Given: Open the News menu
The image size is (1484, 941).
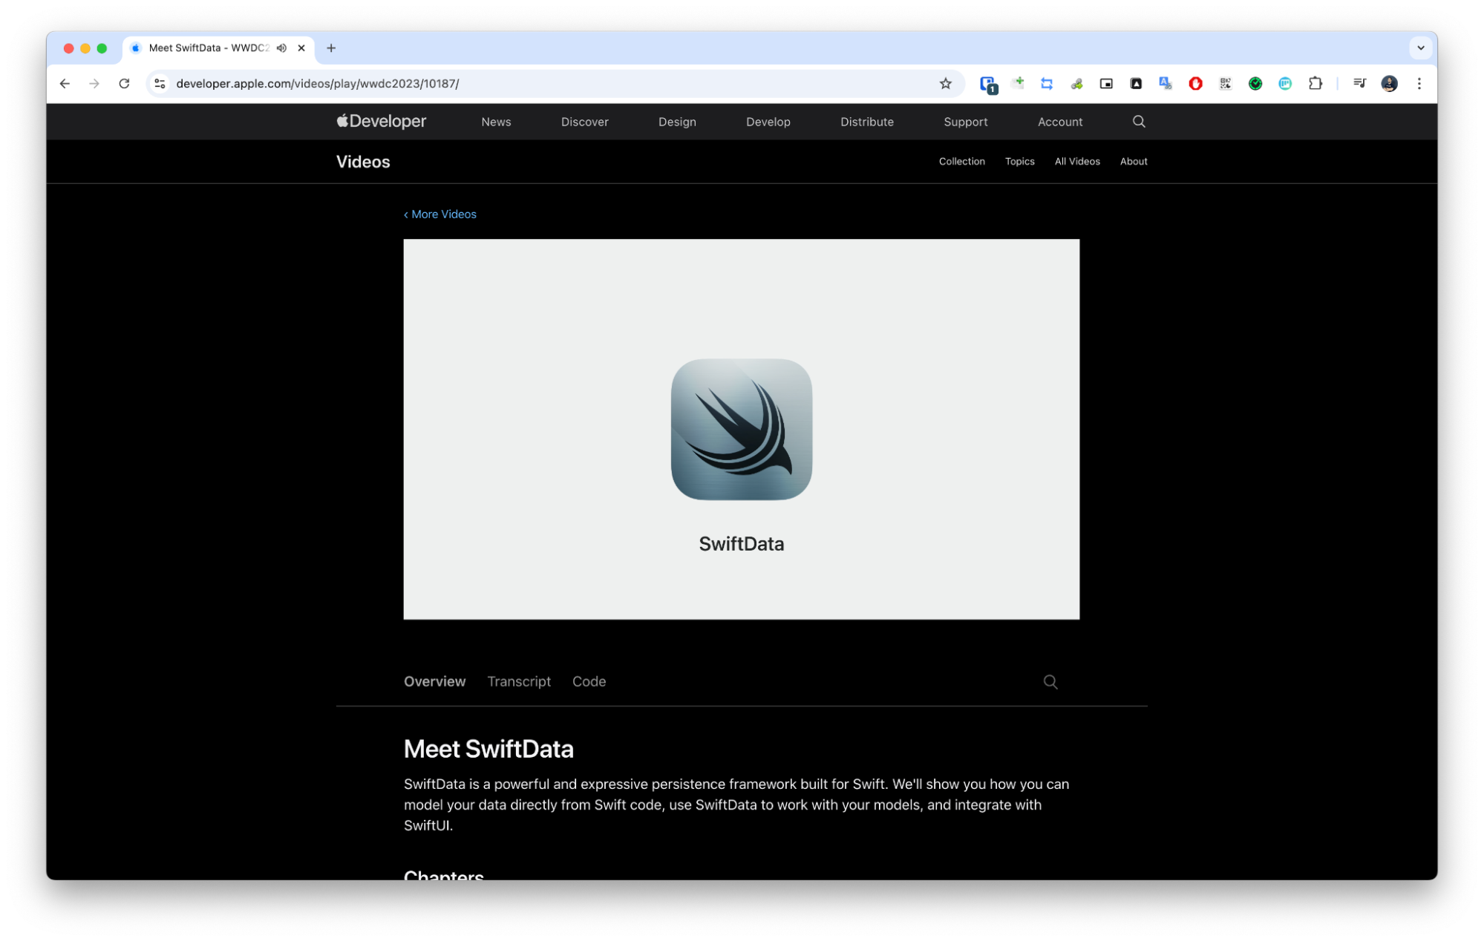Looking at the screenshot, I should 496,122.
